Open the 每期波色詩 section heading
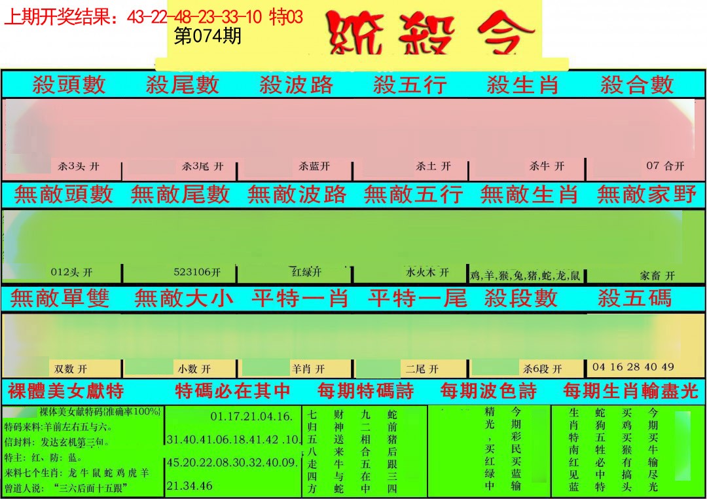 [x=488, y=392]
